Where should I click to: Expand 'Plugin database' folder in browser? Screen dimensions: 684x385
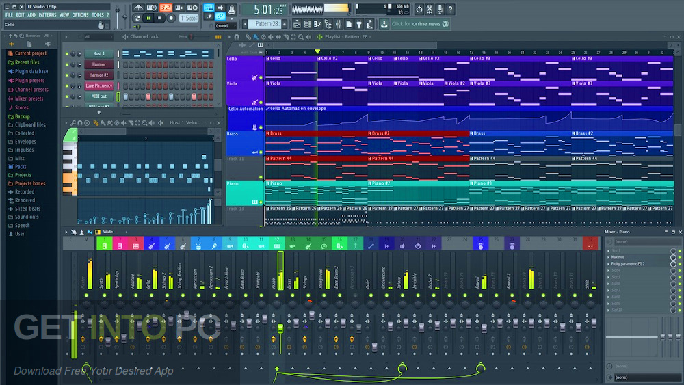click(x=31, y=72)
